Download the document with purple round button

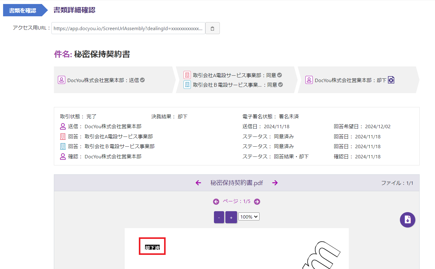[x=407, y=220]
